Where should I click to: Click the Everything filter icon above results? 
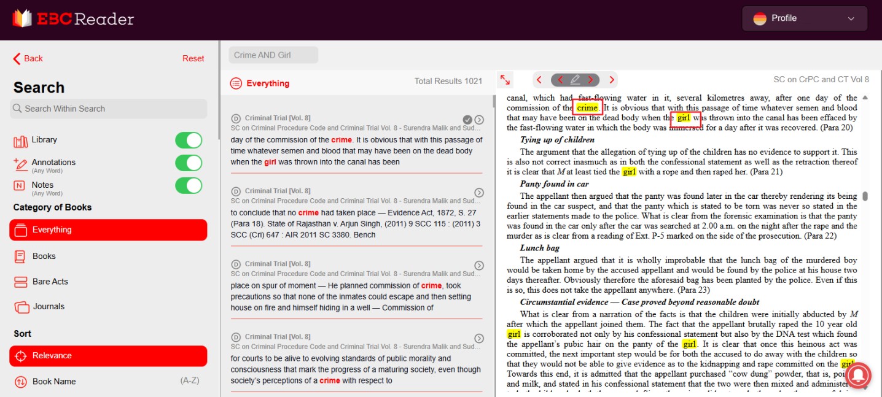click(x=235, y=83)
